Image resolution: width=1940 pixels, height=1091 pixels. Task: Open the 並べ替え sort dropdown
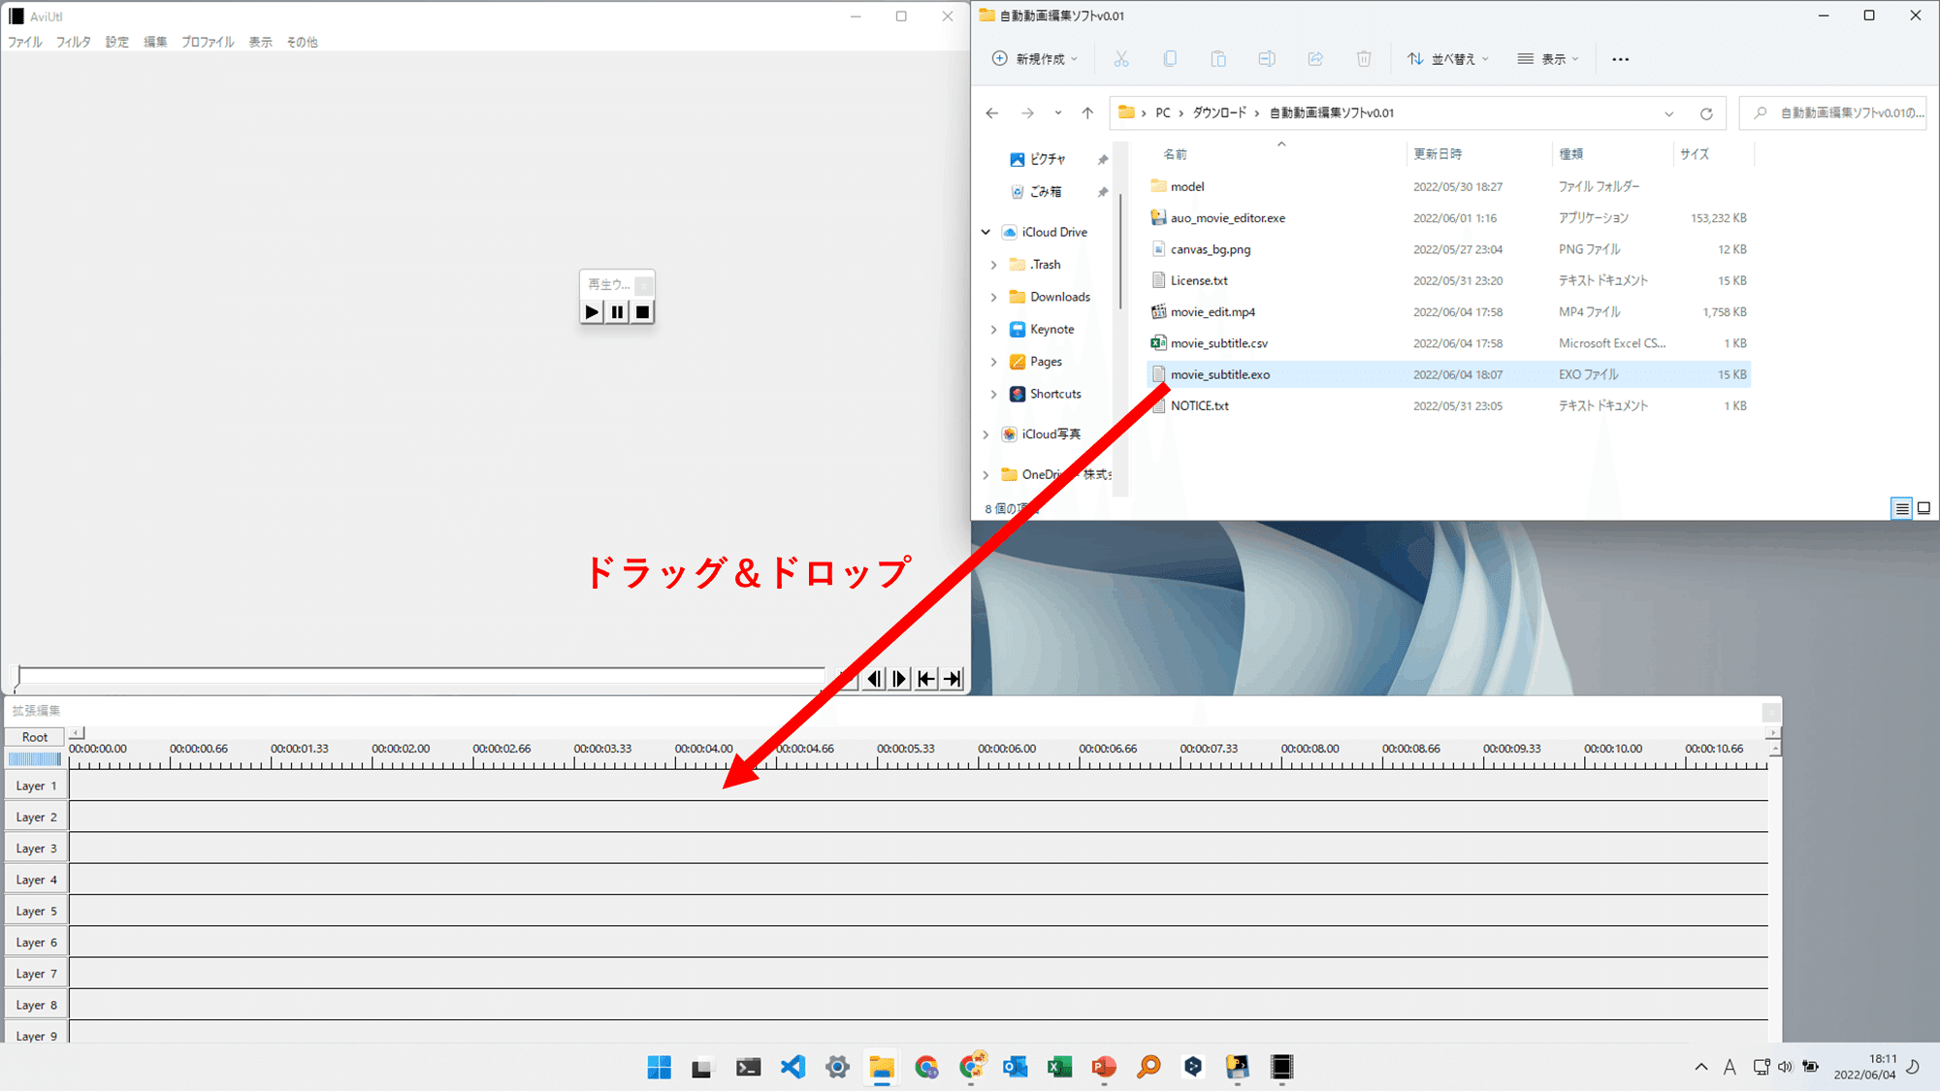(x=1448, y=59)
